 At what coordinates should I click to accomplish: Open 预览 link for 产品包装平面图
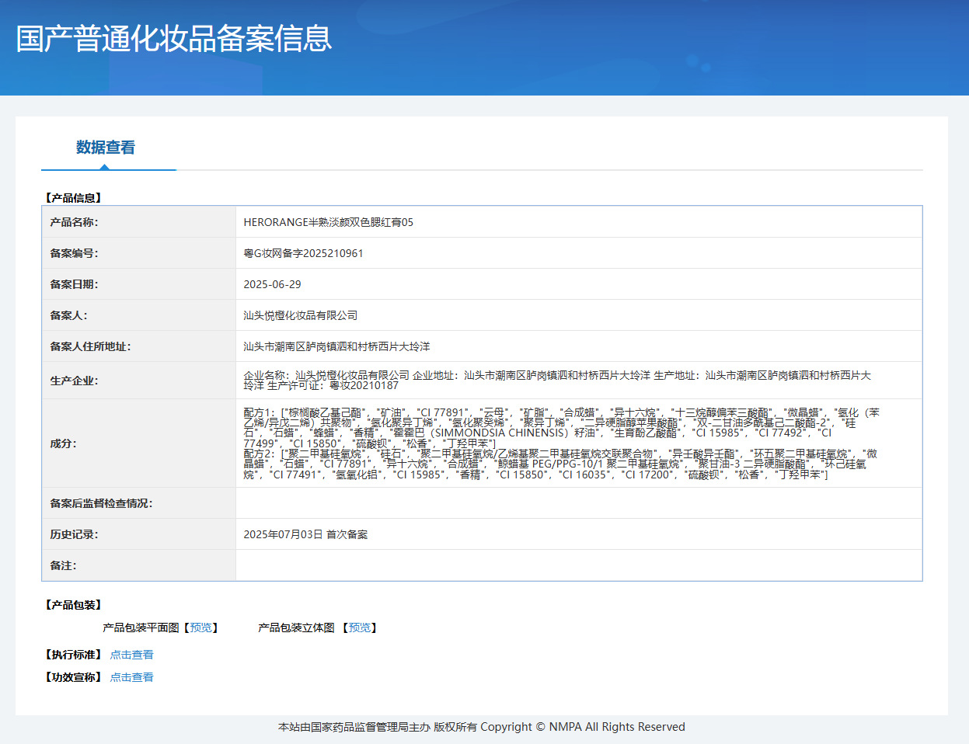click(200, 628)
